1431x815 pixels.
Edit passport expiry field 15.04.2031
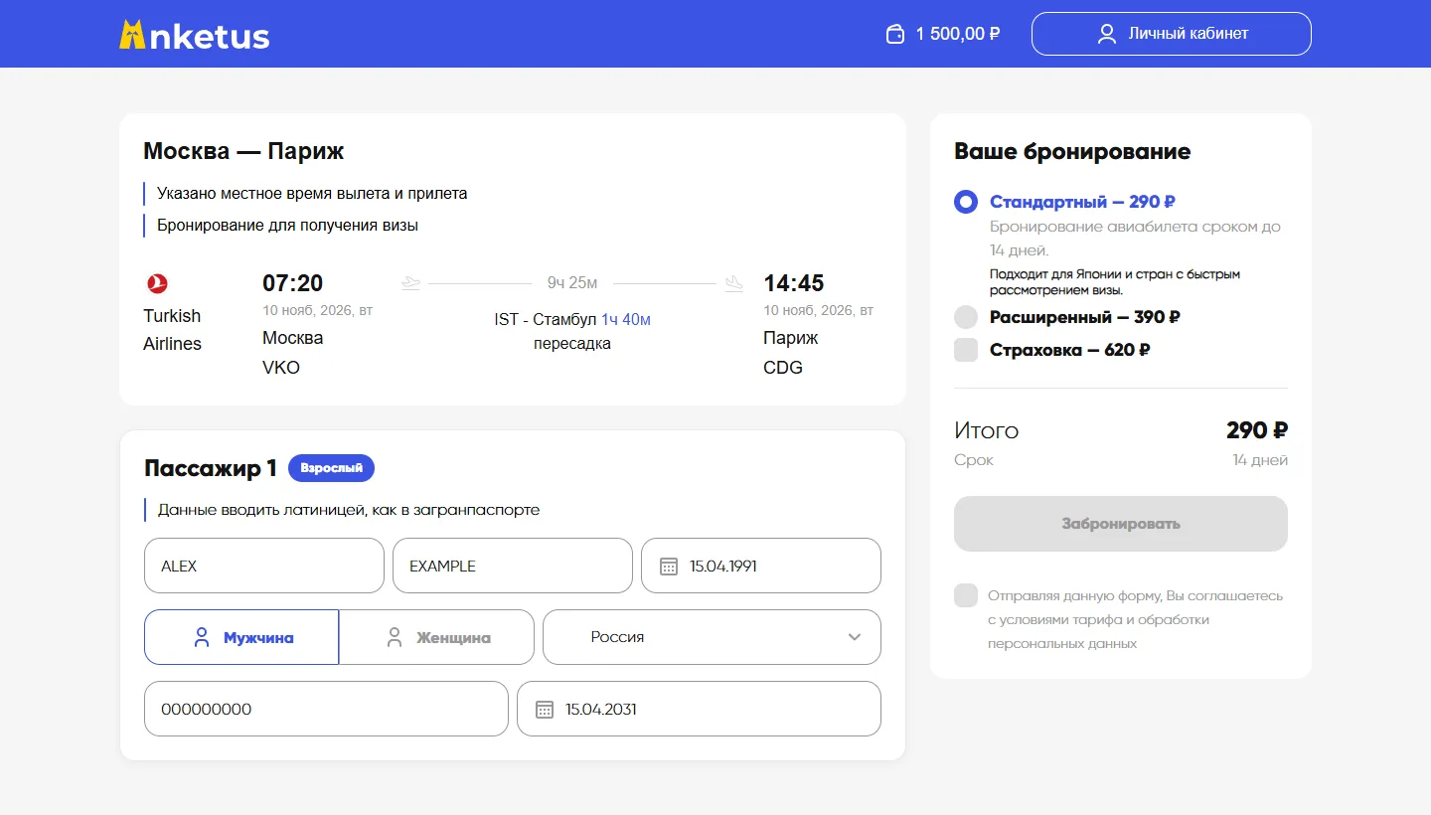tap(700, 710)
